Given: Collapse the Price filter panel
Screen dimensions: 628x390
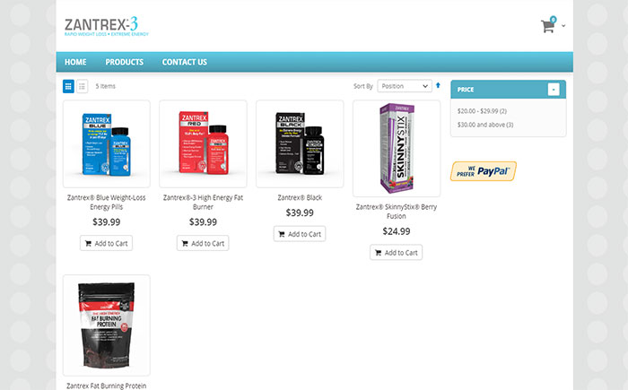Looking at the screenshot, I should pos(554,90).
